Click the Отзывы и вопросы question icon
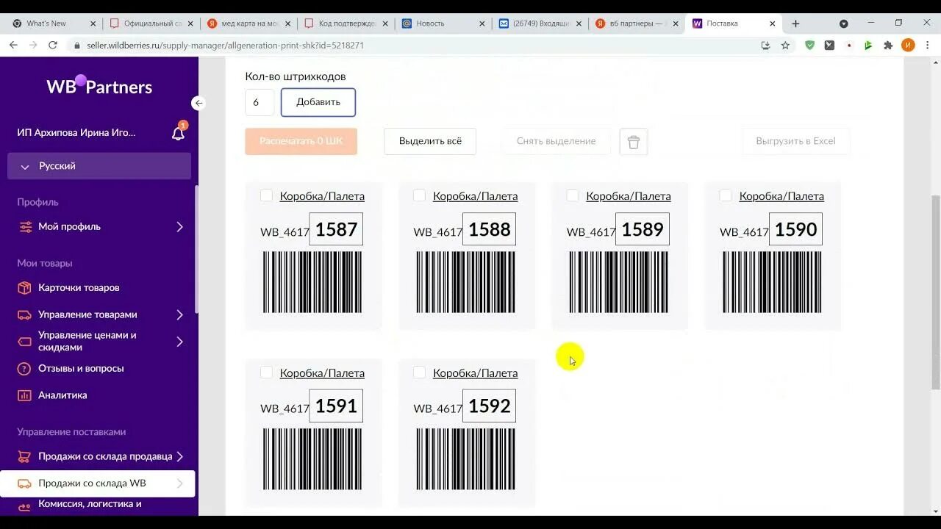The height and width of the screenshot is (529, 941). coord(25,368)
